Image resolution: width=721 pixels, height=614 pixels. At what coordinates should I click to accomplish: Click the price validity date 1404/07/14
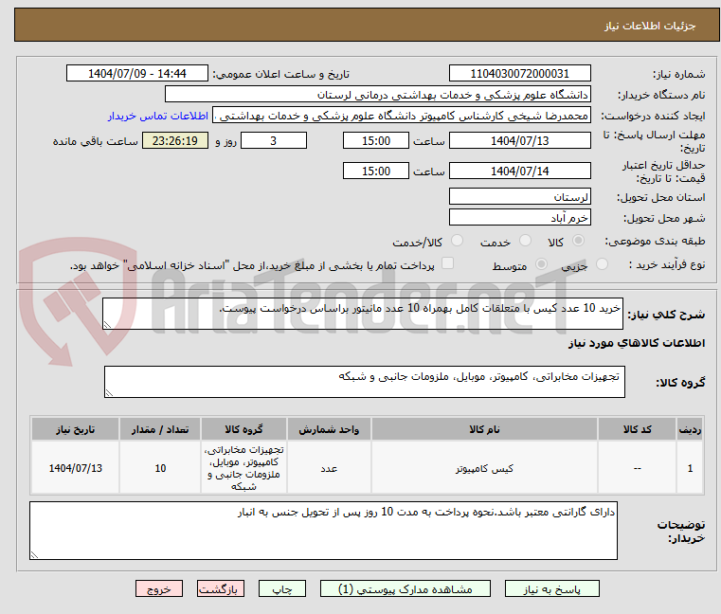coord(519,172)
